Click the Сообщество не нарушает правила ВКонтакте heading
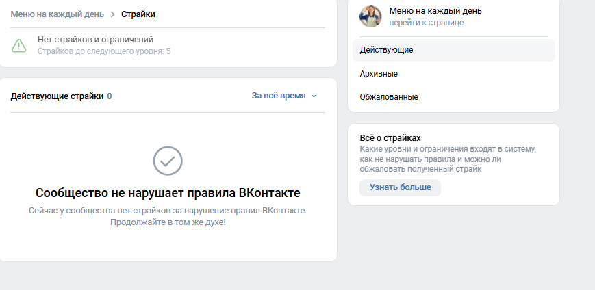Screen dimensions: 595x290 pyautogui.click(x=168, y=193)
